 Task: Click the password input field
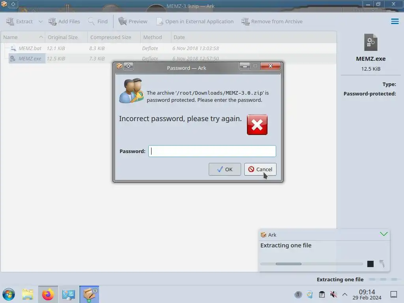pos(212,151)
